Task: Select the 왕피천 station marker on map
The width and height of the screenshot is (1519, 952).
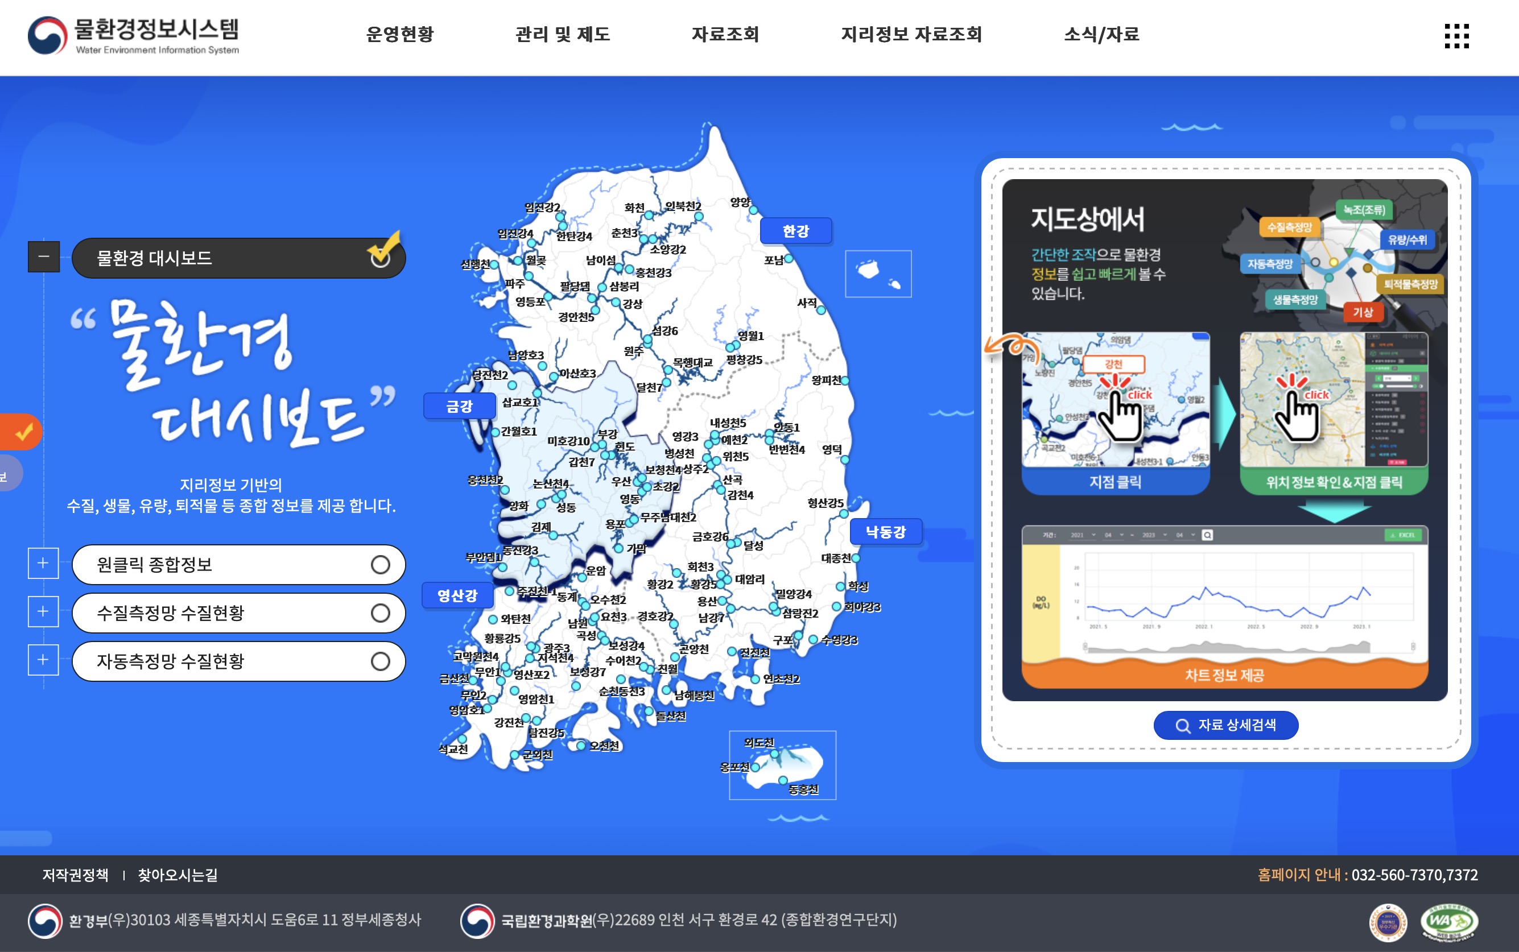Action: [845, 380]
